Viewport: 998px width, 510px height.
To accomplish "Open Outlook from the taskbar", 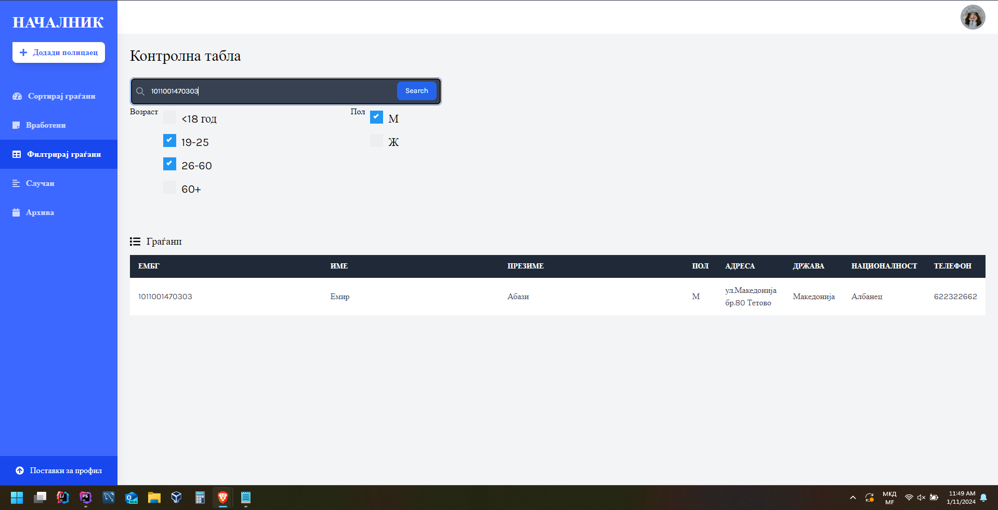I will 132,498.
